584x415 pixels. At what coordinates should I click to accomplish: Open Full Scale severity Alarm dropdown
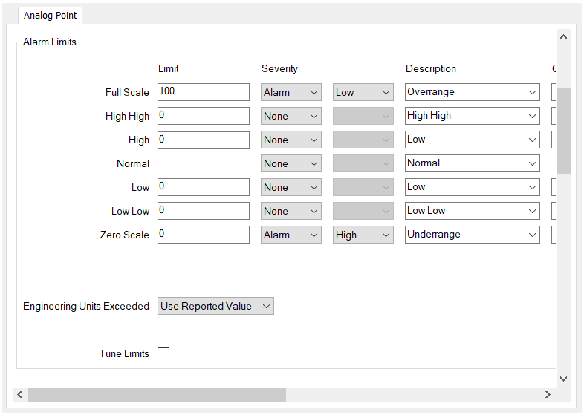point(291,92)
